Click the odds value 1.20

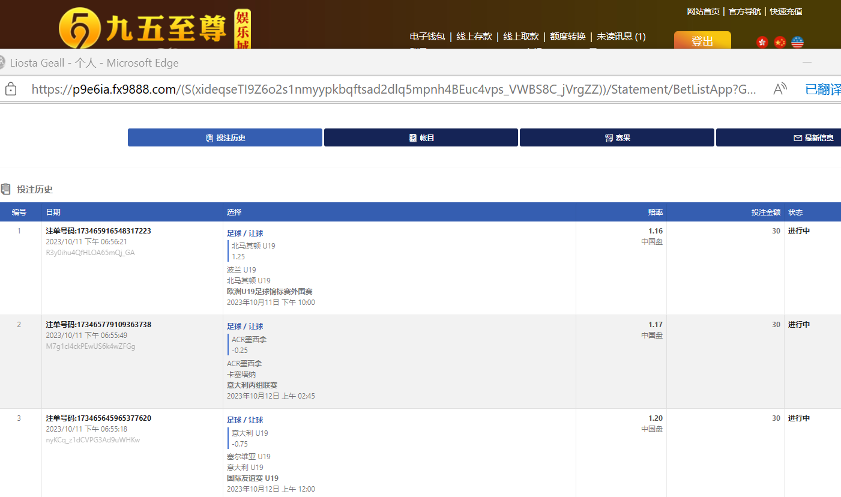click(656, 418)
